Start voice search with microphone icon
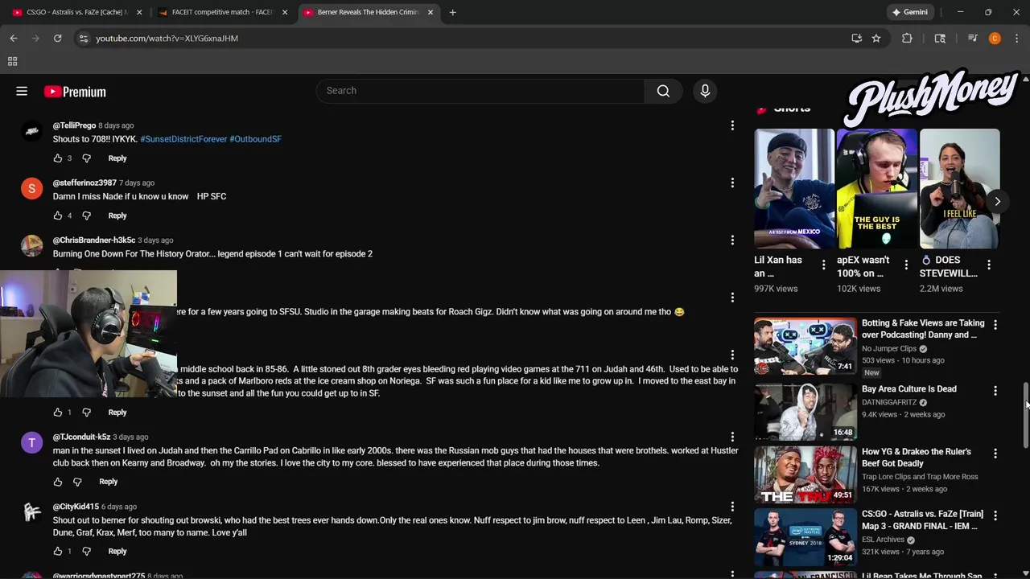Viewport: 1030px width, 579px height. coord(705,91)
